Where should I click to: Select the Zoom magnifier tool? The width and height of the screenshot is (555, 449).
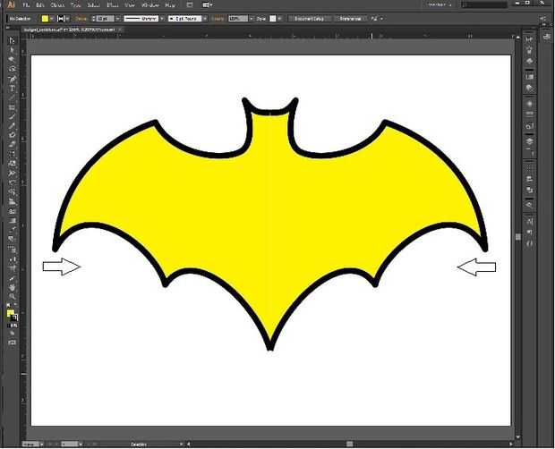pos(12,296)
